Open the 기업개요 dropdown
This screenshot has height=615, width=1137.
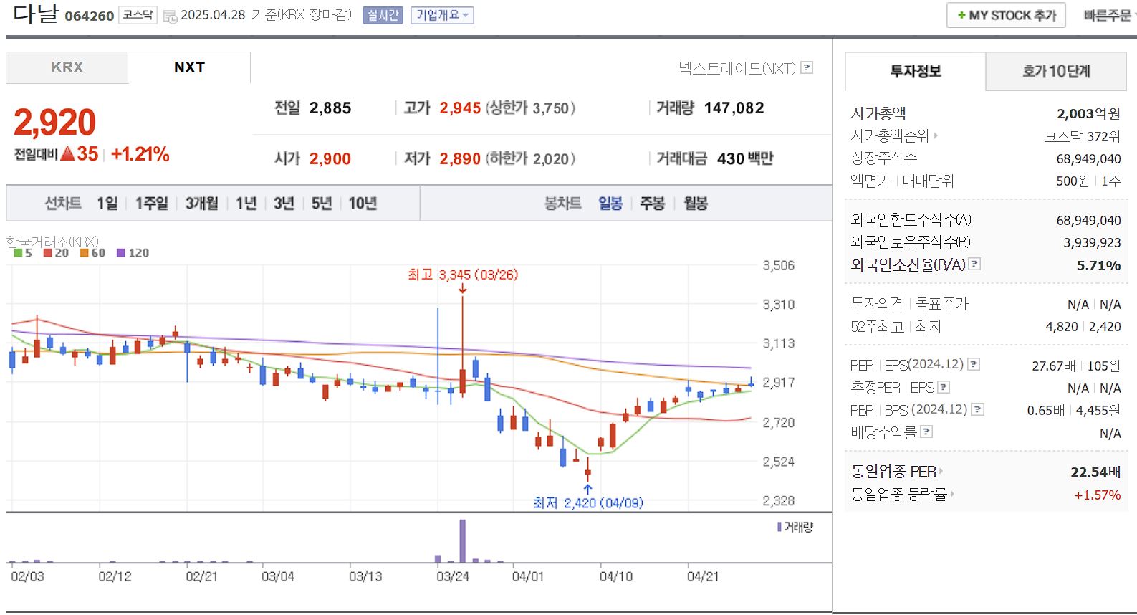pos(442,15)
